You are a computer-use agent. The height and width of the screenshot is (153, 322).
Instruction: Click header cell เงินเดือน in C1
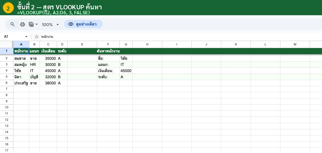48,51
